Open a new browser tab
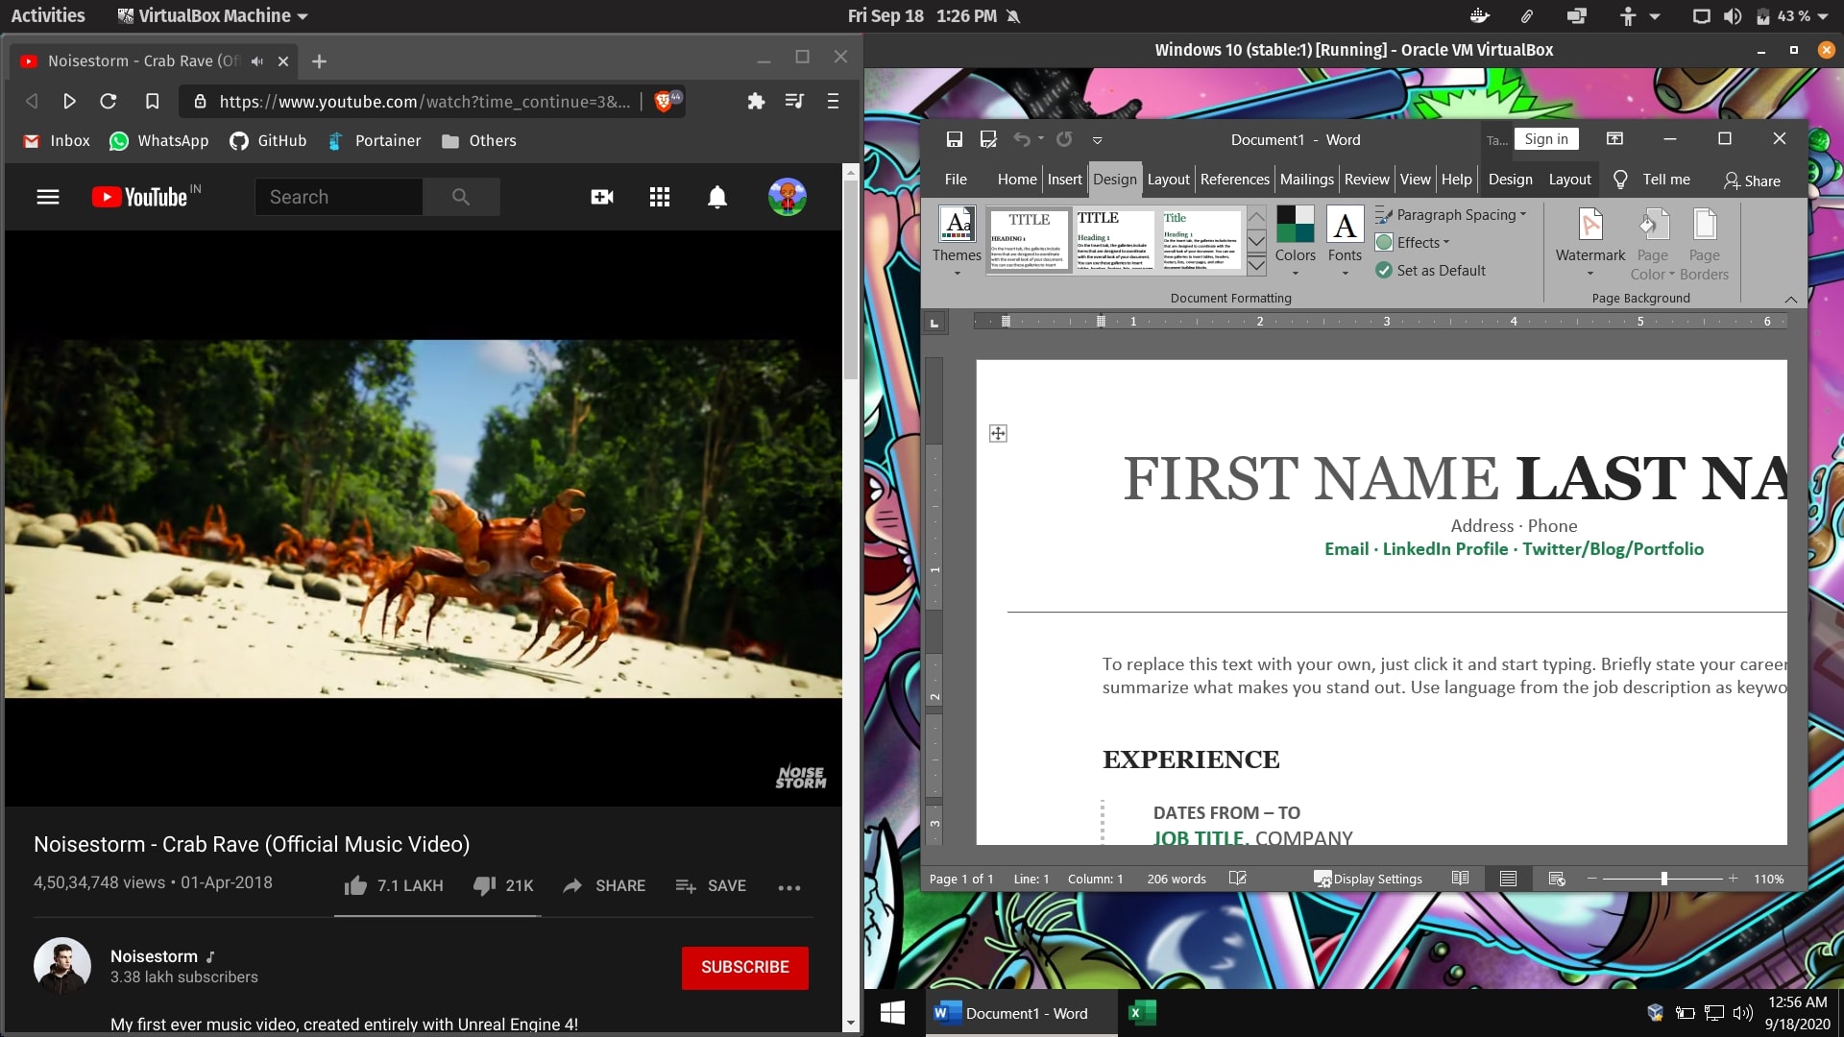Viewport: 1844px width, 1037px height. tap(320, 61)
